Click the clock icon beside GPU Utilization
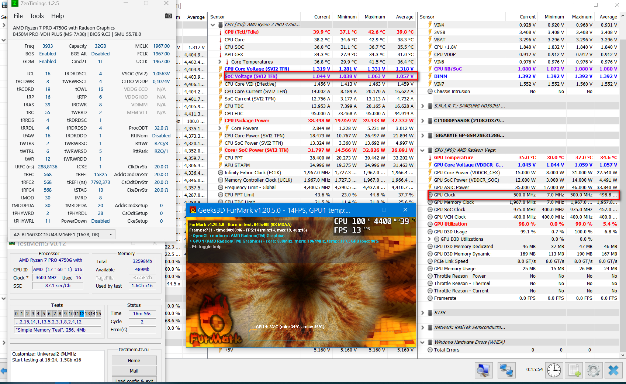This screenshot has width=626, height=384. pos(430,224)
